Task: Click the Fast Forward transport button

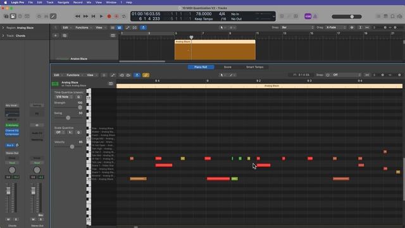Action: [x=85, y=16]
